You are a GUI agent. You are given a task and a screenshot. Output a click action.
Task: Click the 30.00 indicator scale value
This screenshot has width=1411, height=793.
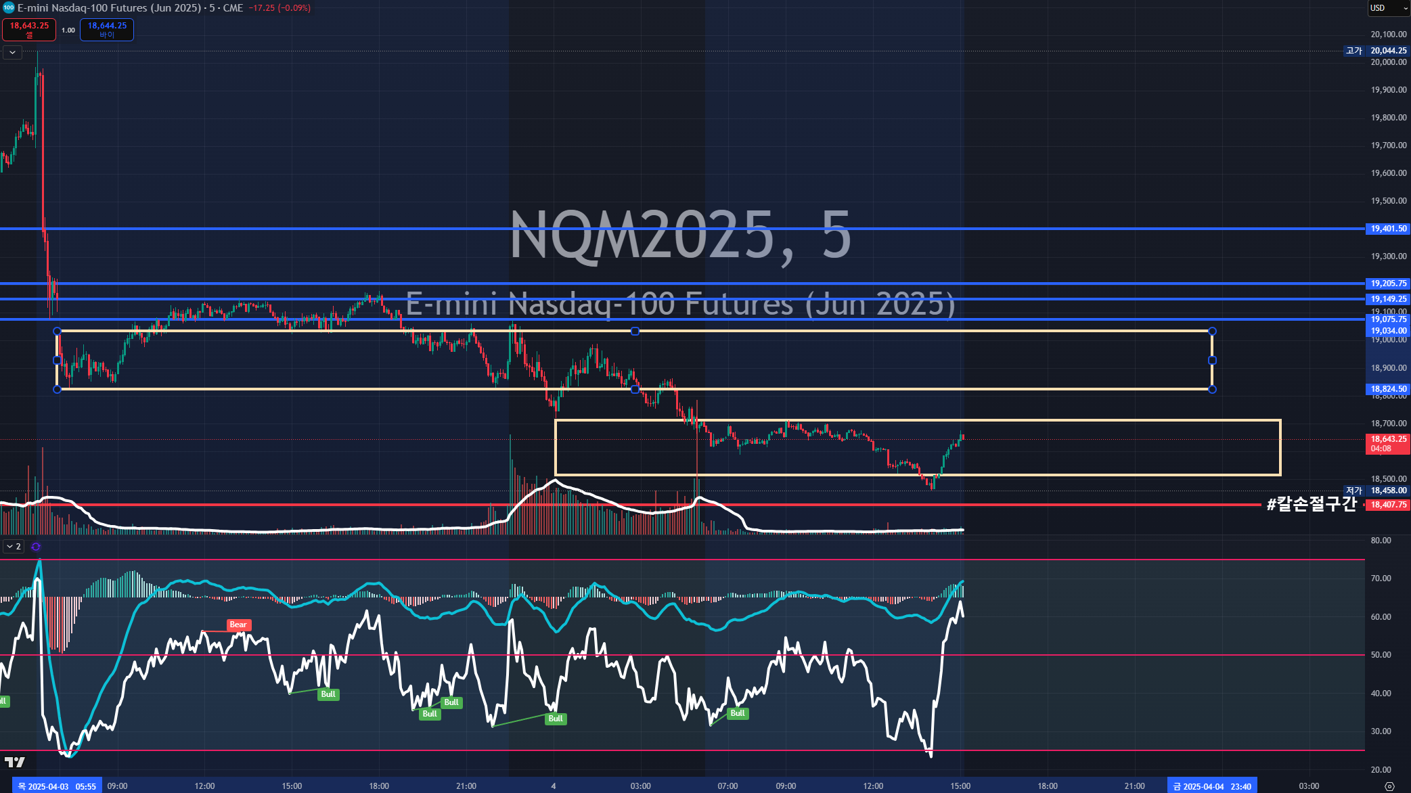tap(1381, 731)
